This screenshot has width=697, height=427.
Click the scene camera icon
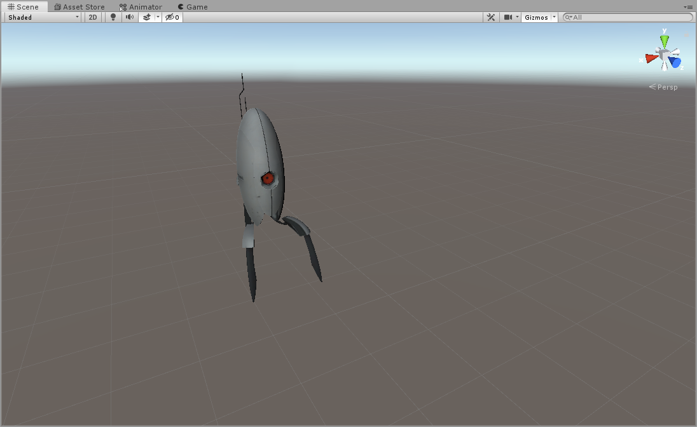[x=507, y=17]
